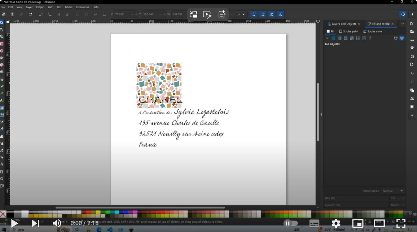Click the Undo arrow icon
This screenshot has width=417, height=232.
pos(412,73)
